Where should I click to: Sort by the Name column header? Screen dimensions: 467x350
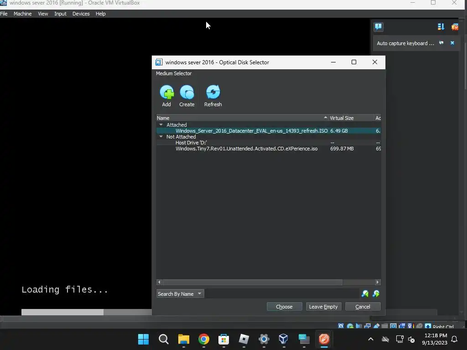(x=242, y=118)
